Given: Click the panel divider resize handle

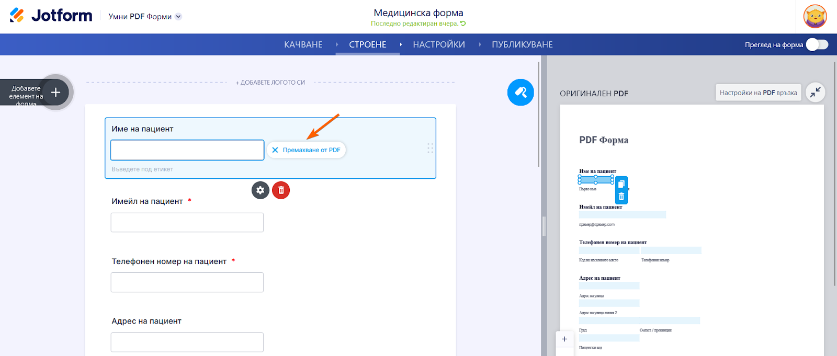Looking at the screenshot, I should coord(544,226).
